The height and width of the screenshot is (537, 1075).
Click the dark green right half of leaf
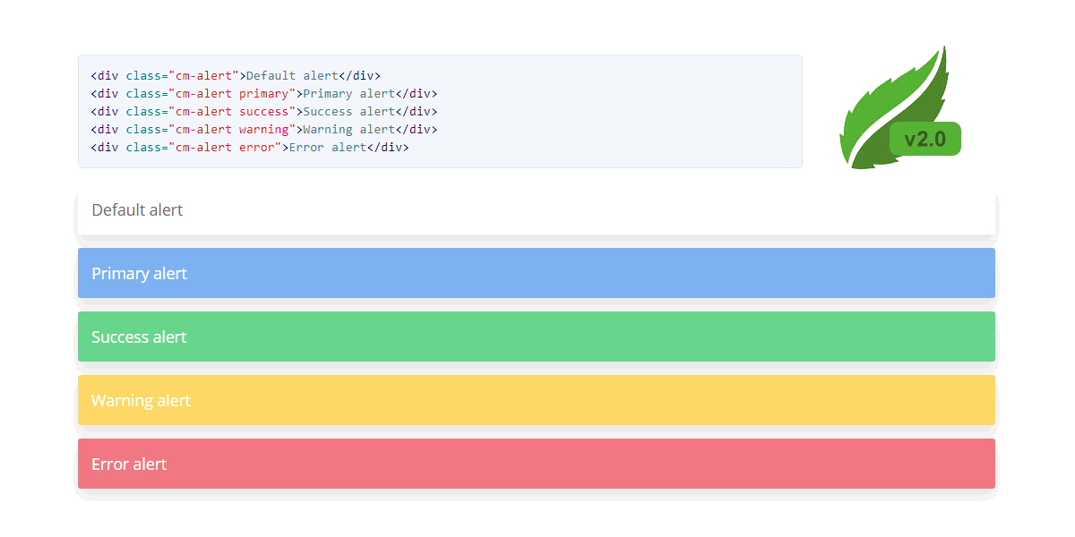[x=932, y=98]
